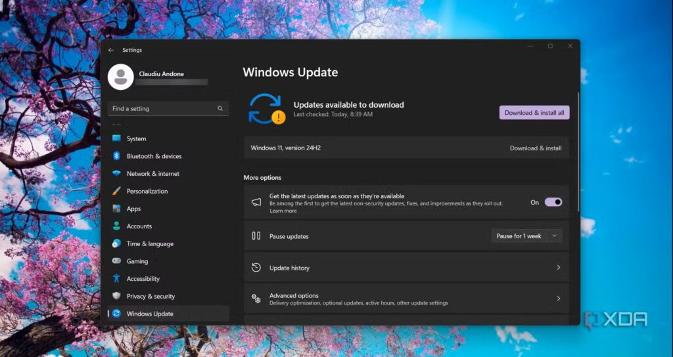Click the back arrow next to Settings
Screen dimensions: 673x357
point(110,50)
